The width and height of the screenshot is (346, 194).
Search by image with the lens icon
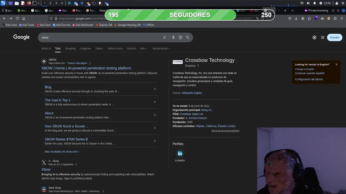(x=181, y=37)
